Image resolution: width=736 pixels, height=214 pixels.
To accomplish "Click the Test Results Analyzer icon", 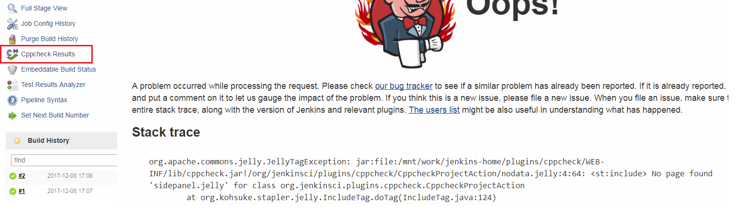I will pos(12,85).
